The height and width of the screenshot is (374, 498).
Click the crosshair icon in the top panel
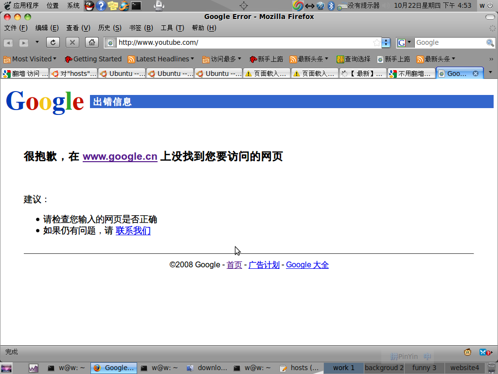(244, 5)
